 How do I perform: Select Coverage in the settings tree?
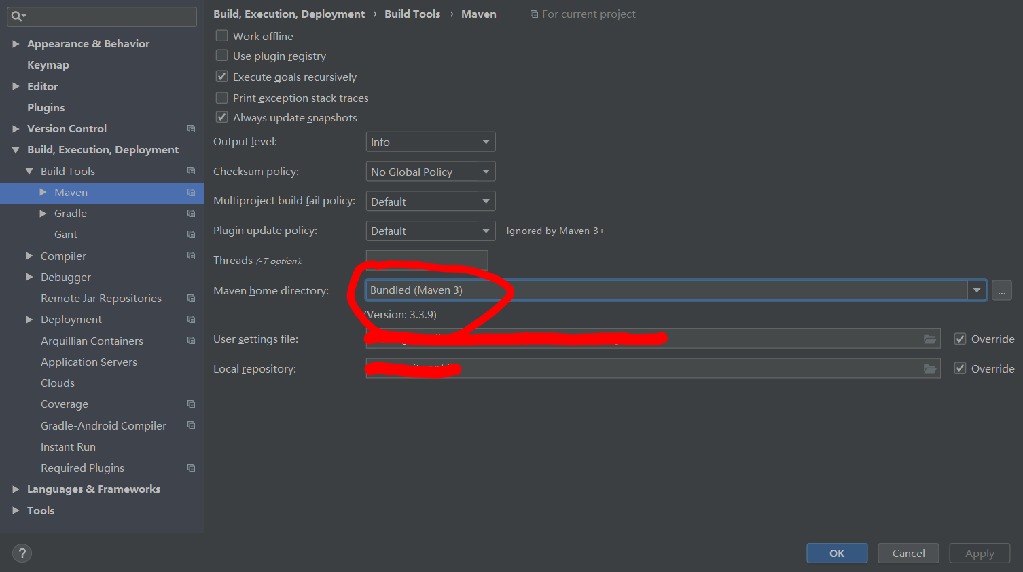[65, 404]
